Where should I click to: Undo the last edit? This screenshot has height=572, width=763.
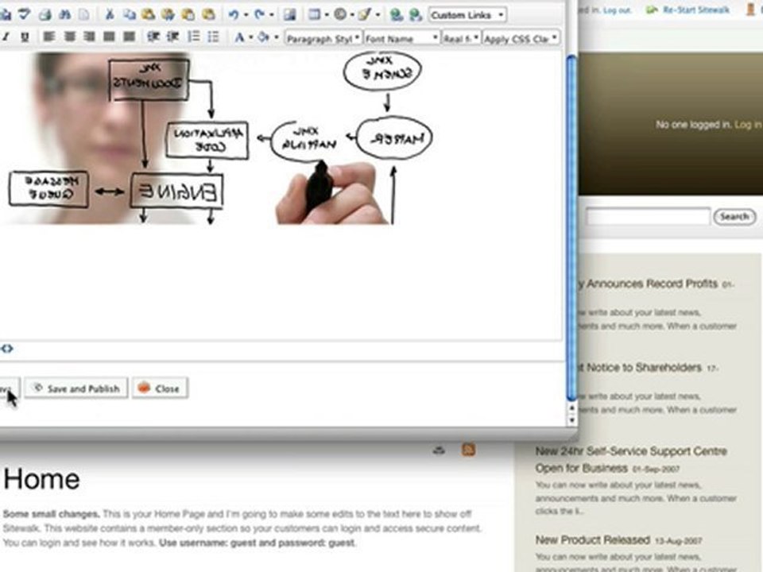[x=234, y=14]
